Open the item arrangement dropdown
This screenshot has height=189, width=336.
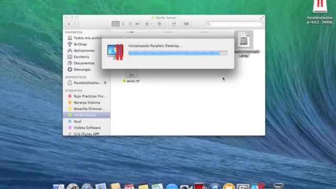coord(149,24)
